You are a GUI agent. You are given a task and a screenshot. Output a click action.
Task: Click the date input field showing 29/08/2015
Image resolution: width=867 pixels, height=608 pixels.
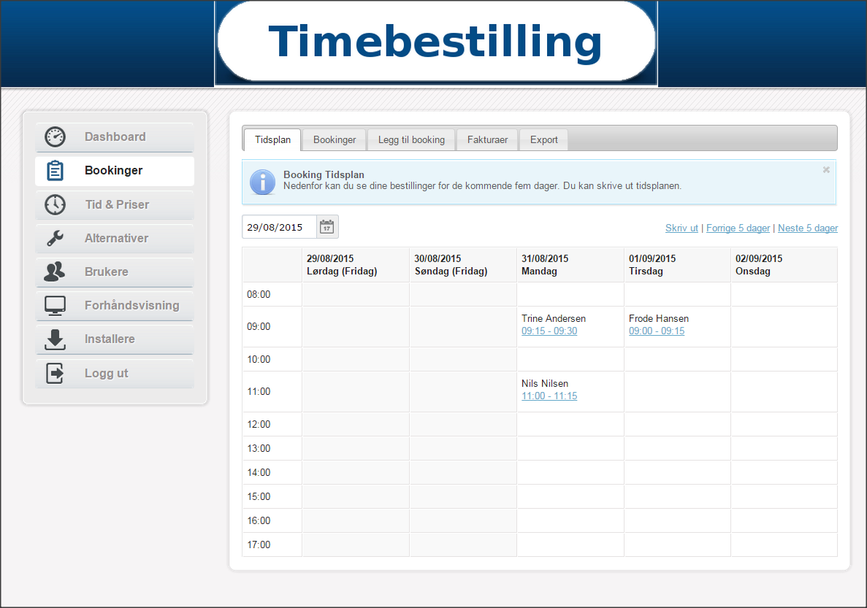click(x=279, y=227)
